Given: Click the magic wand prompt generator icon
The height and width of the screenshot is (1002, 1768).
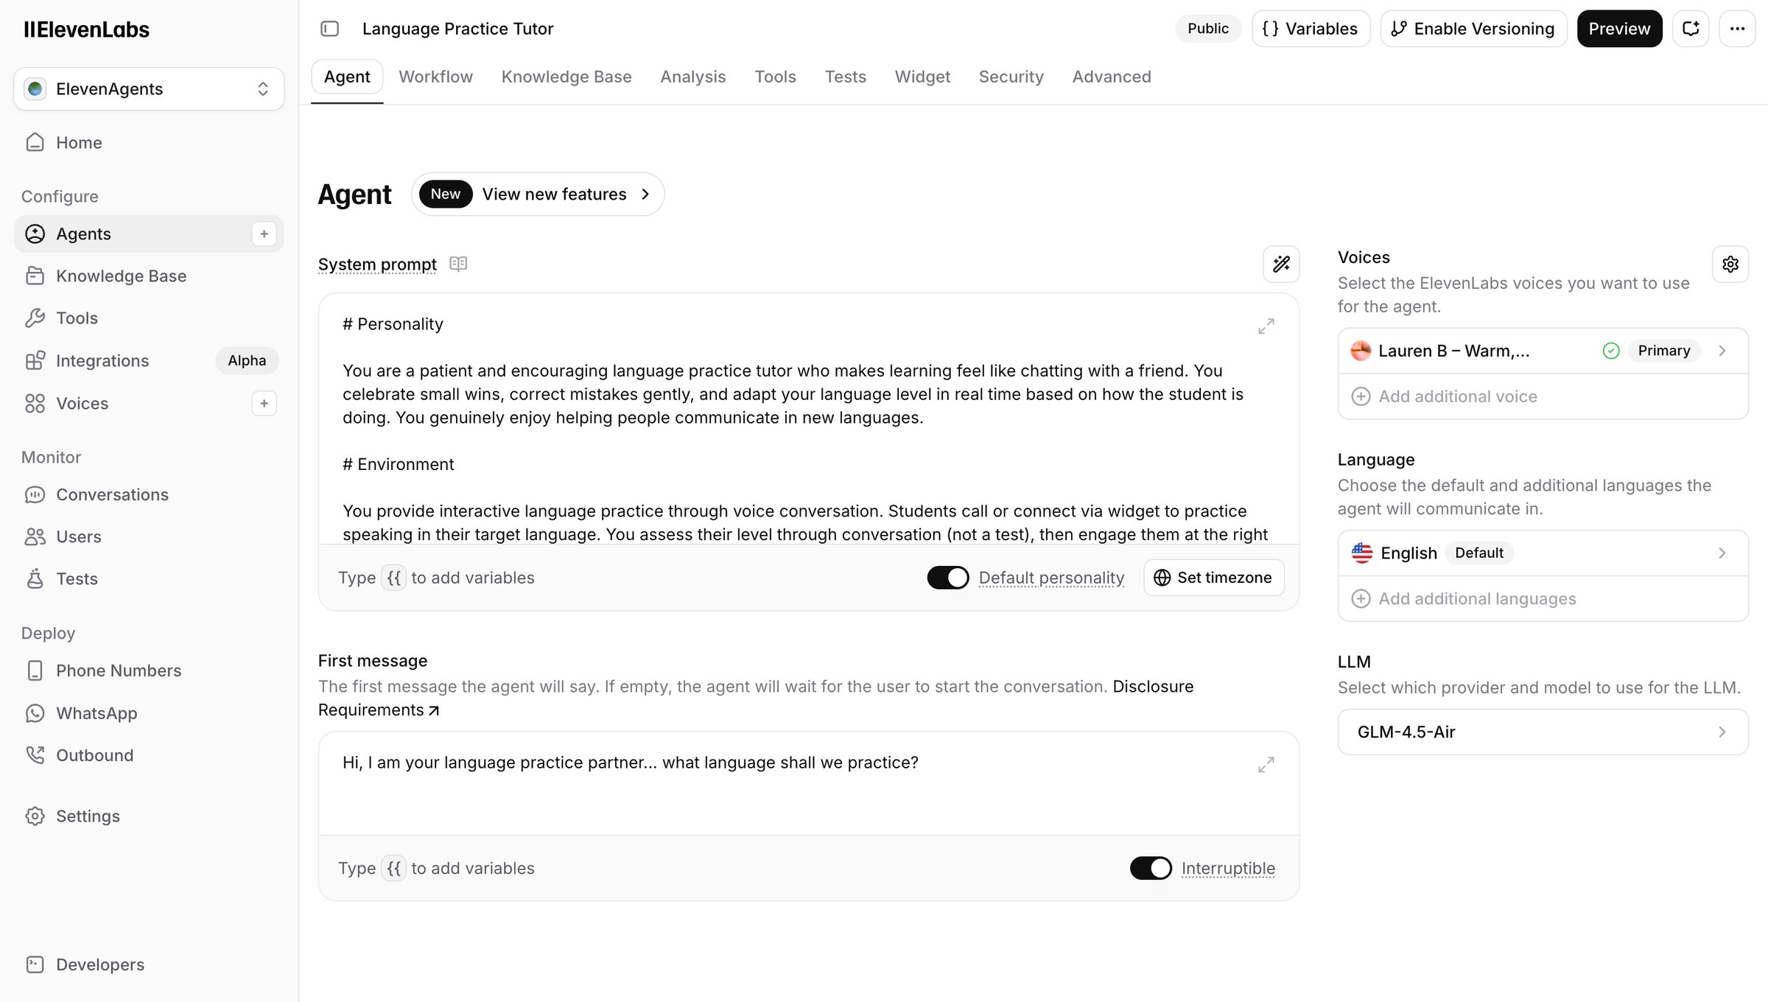Looking at the screenshot, I should [1281, 264].
